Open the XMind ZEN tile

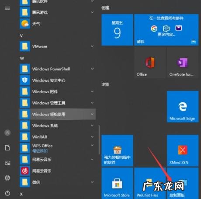[183, 150]
